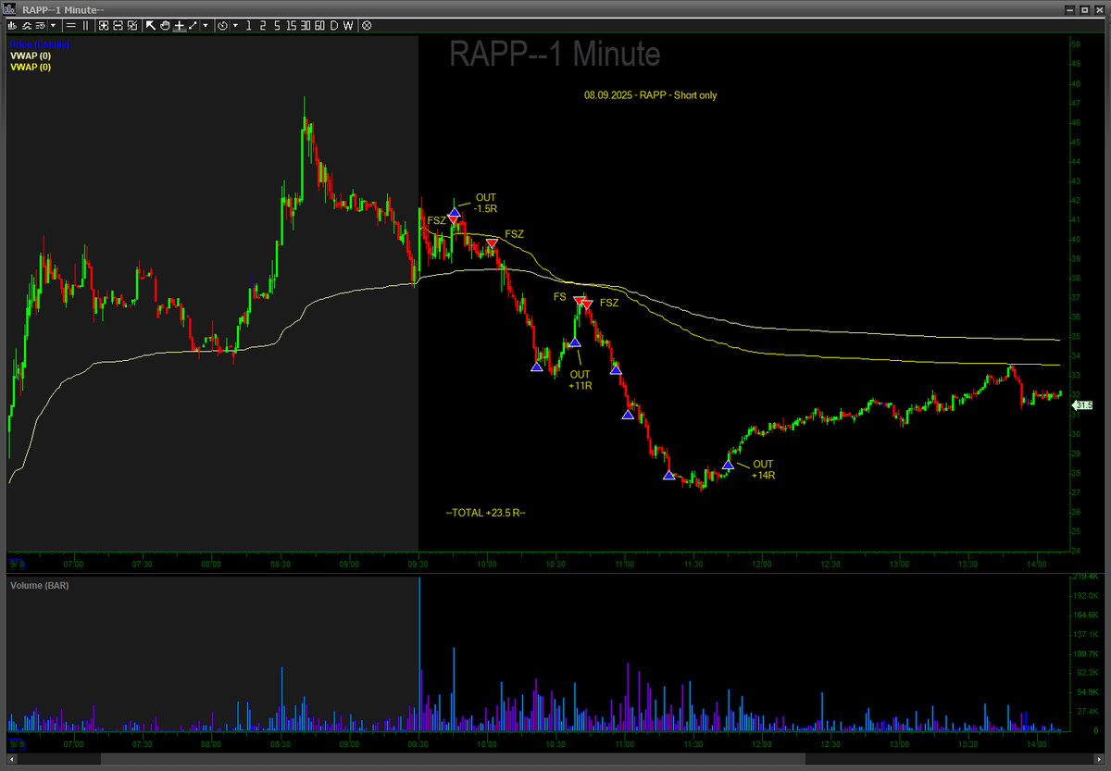Screen dimensions: 1111x771
Task: Click the '08.09.2025 - RAPP - Short only' note
Action: click(650, 95)
